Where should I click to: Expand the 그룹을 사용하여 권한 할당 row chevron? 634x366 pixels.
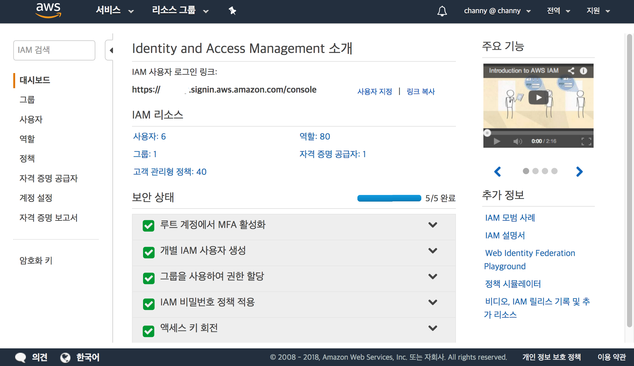(433, 277)
